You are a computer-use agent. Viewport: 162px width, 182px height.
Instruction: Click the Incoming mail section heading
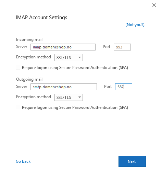coord(29,39)
